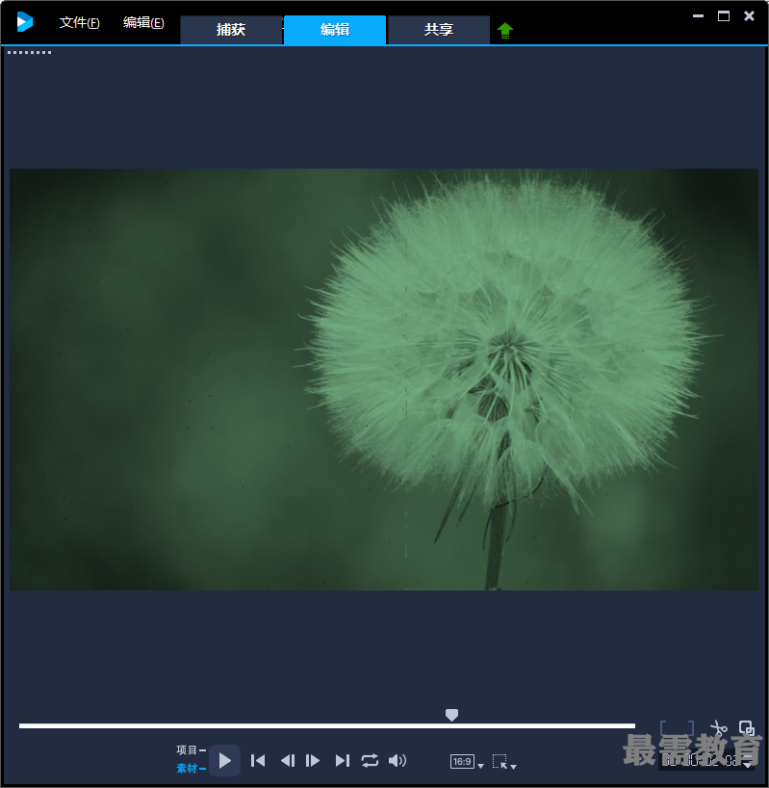Click the green upgrade arrow icon

(x=505, y=31)
